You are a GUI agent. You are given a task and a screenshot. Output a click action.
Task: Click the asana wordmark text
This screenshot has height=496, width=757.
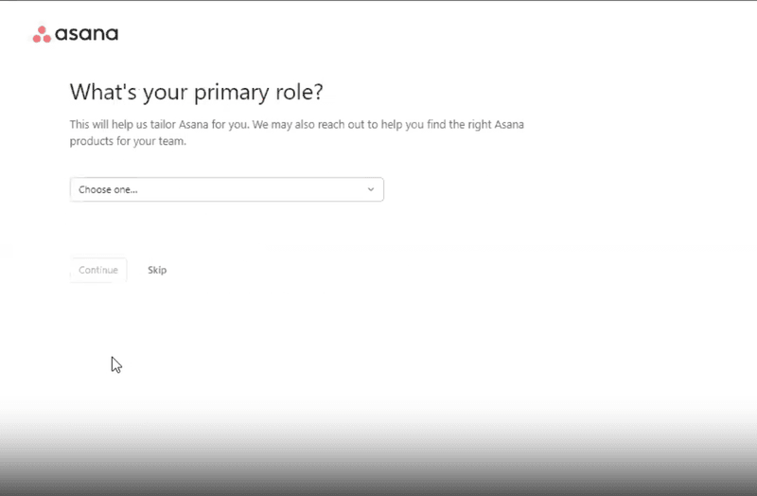tap(86, 35)
